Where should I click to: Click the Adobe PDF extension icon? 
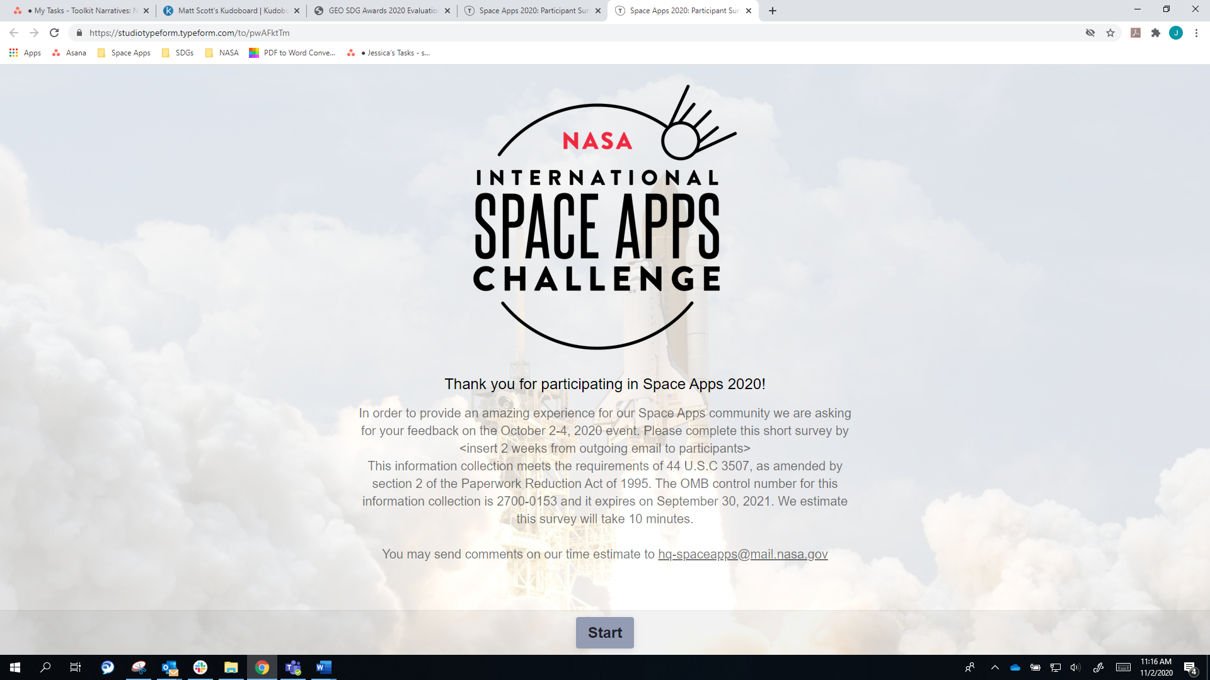(x=1135, y=33)
